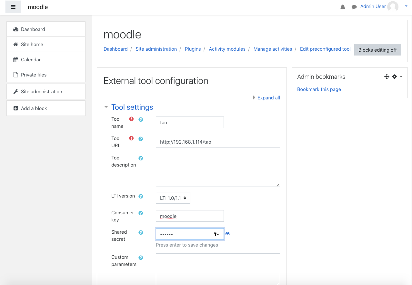Go to Dashboard breadcrumb link

pos(116,49)
